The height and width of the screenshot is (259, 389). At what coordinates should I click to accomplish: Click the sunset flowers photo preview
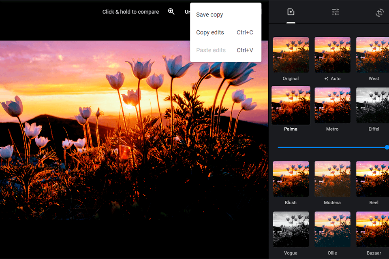pyautogui.click(x=134, y=130)
